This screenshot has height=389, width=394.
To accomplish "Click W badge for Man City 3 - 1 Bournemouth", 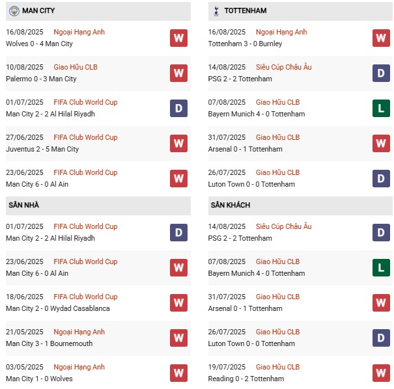I will coord(178,338).
